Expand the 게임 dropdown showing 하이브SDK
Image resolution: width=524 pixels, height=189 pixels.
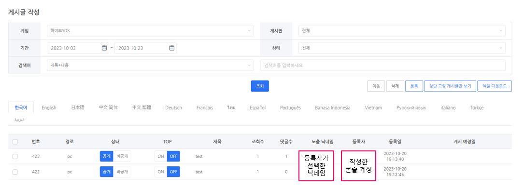(x=150, y=31)
